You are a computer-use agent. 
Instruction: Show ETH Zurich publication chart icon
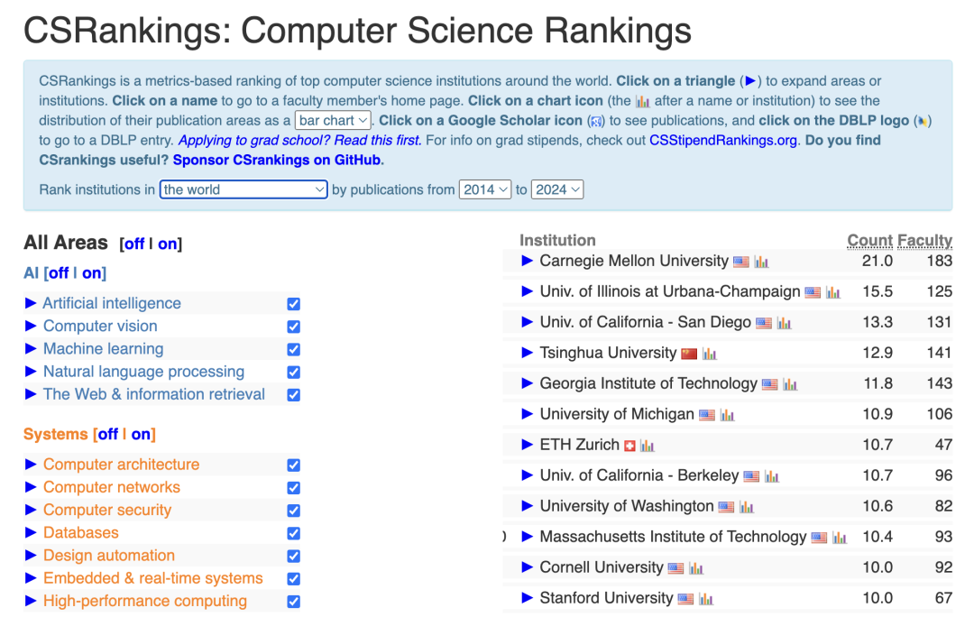pyautogui.click(x=648, y=446)
